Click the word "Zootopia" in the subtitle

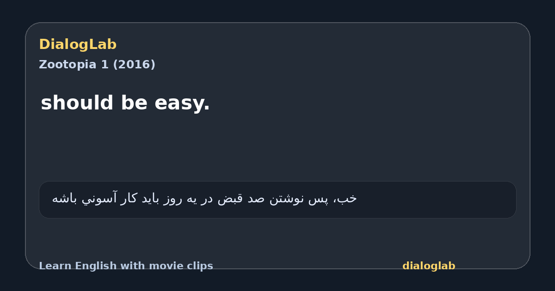click(x=68, y=65)
